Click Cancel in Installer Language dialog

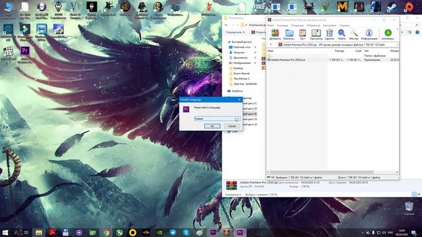coord(231,126)
